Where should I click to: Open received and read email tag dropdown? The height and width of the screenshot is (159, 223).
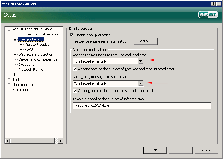point(140,61)
